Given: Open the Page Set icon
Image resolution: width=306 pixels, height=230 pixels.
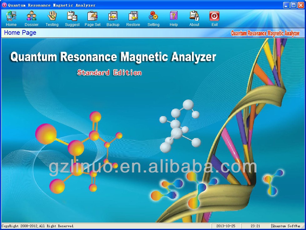Looking at the screenshot, I should point(93,16).
